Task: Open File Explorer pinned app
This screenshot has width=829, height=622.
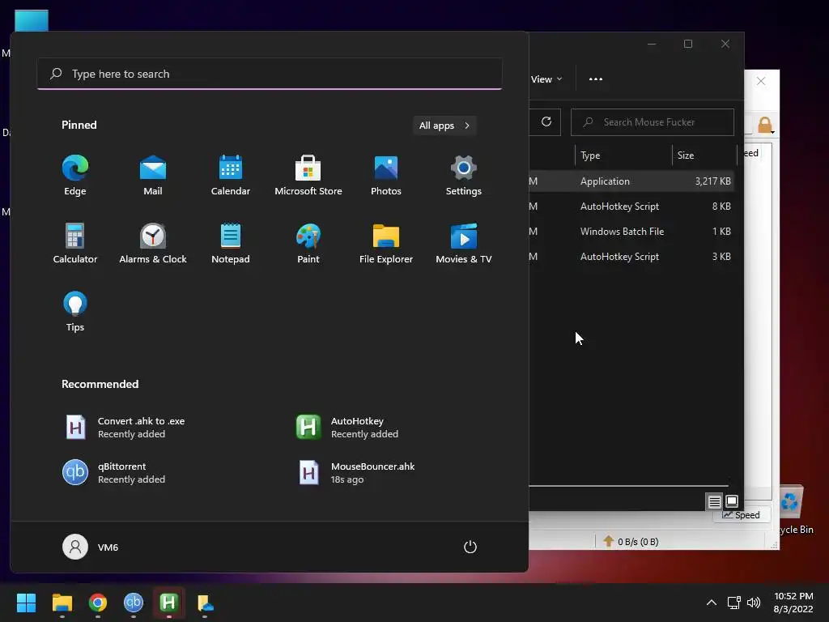Action: (386, 243)
